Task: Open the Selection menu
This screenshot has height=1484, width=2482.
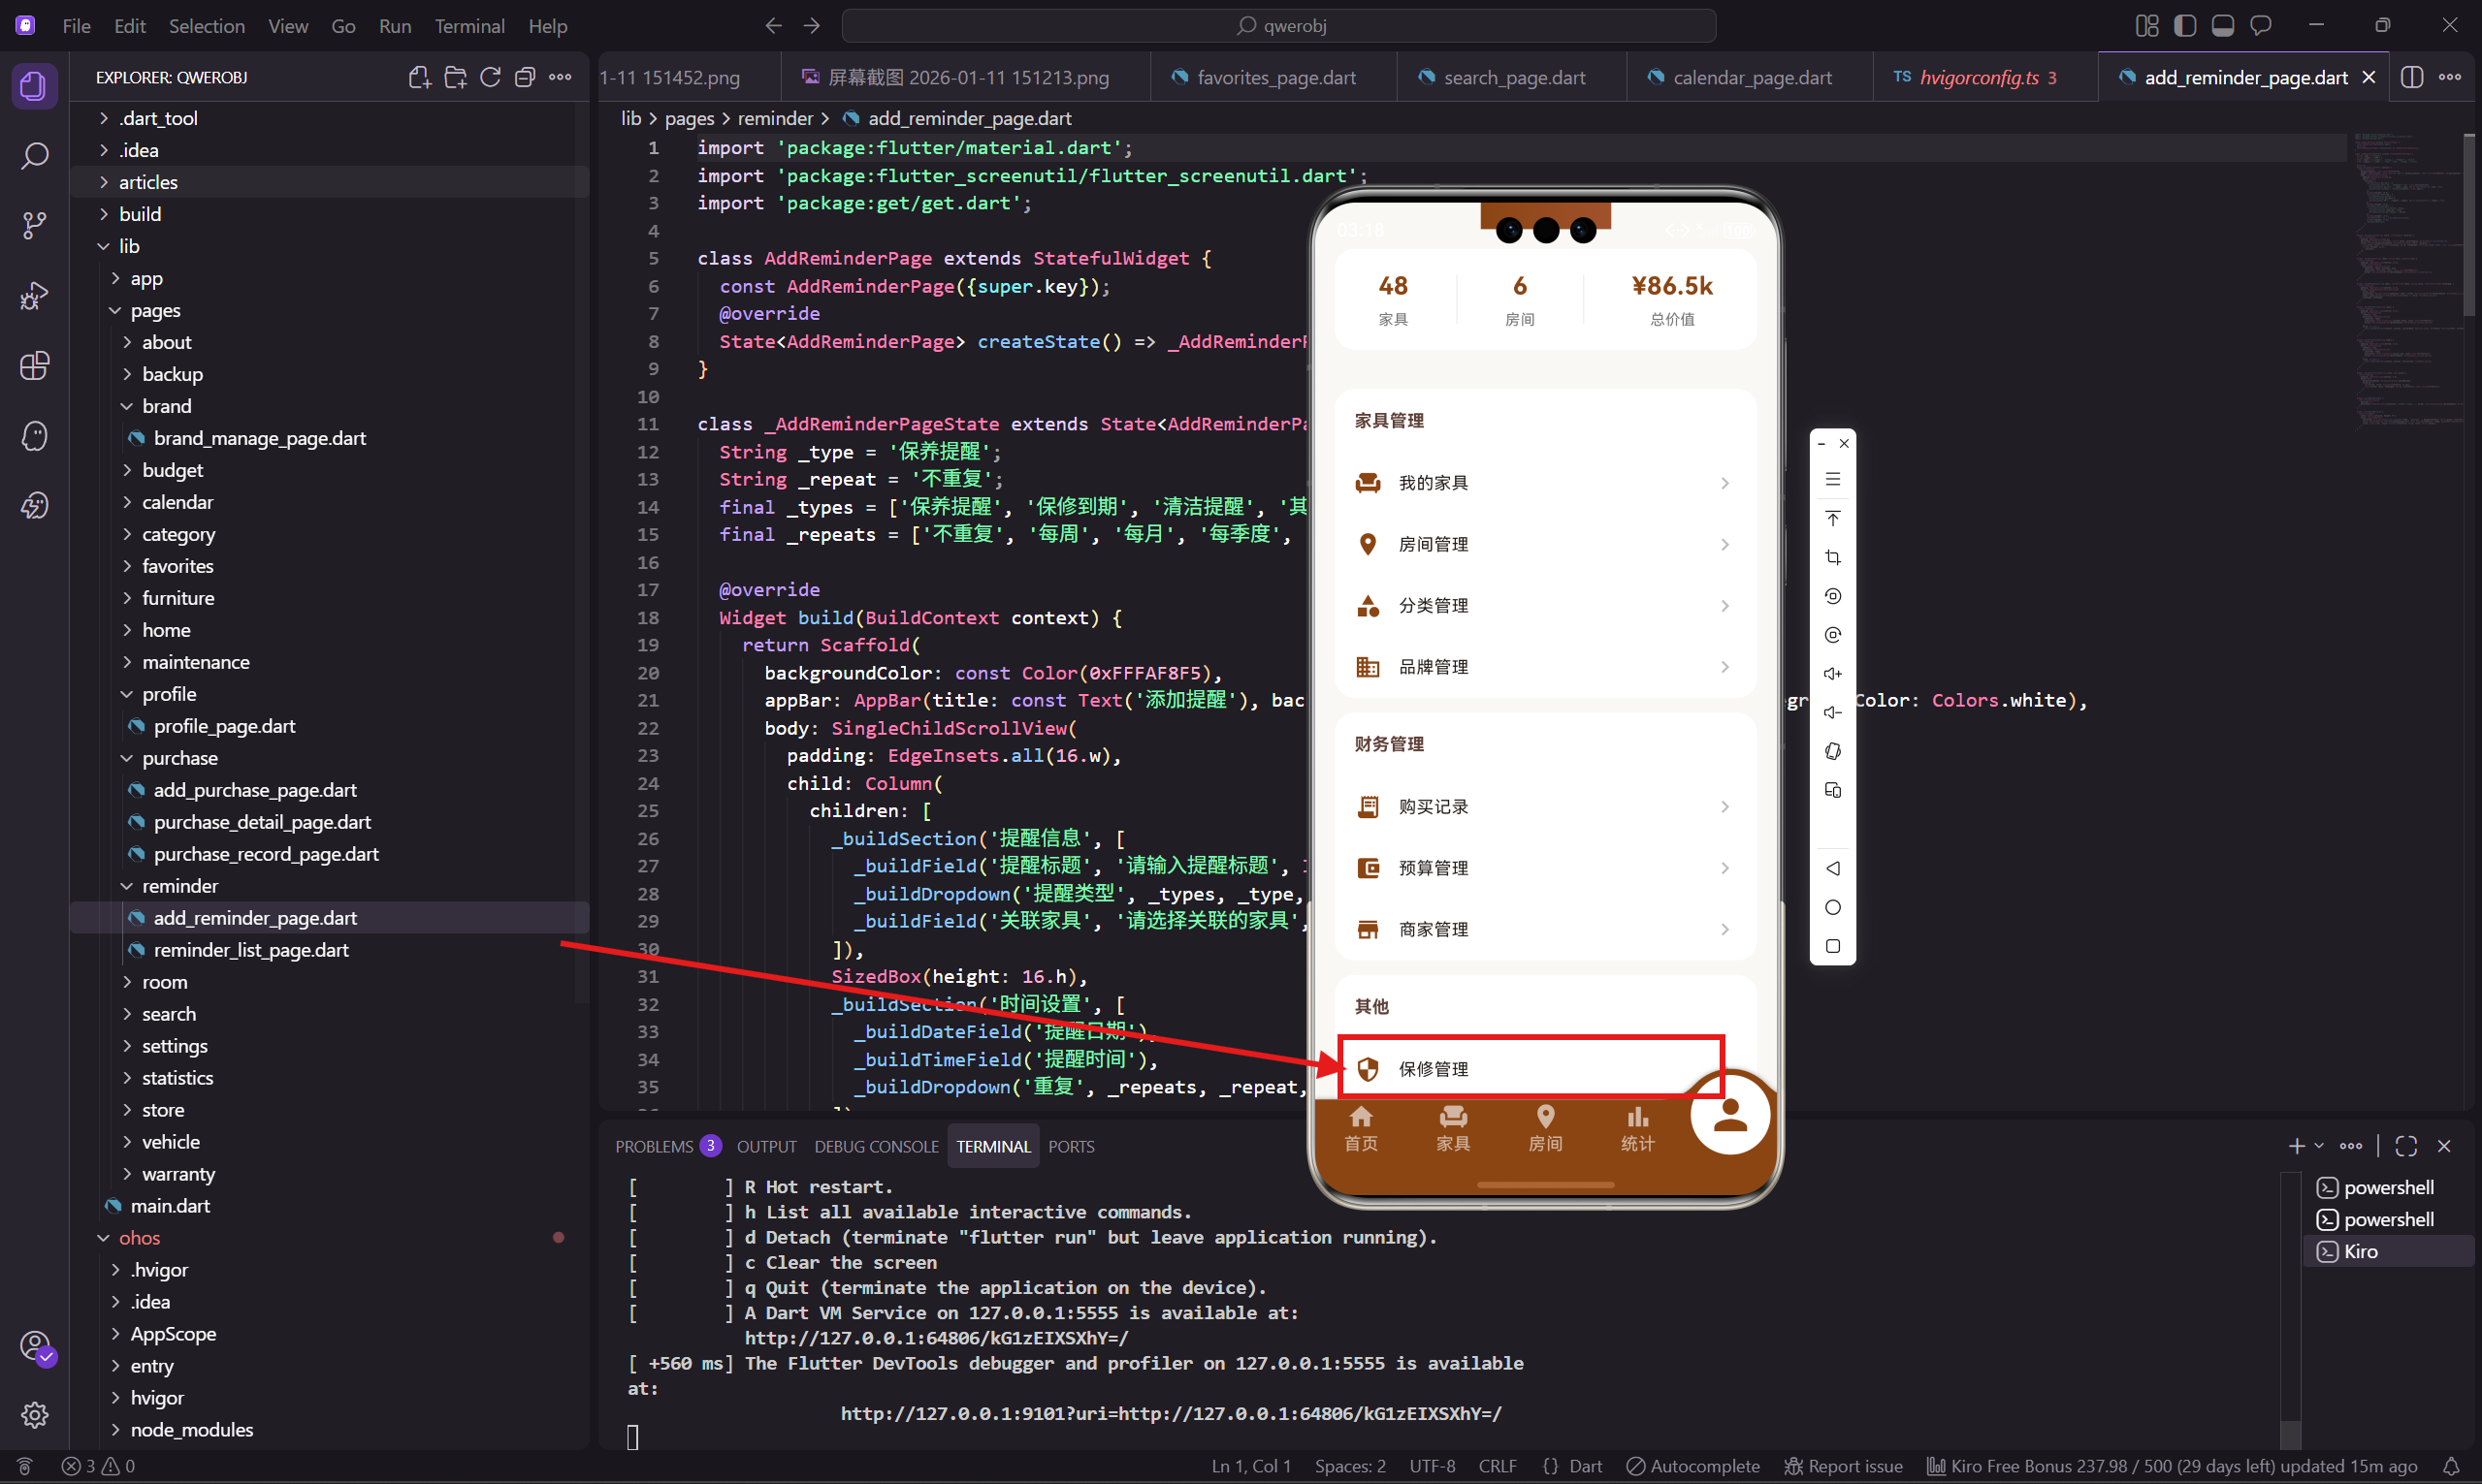Action: (206, 26)
